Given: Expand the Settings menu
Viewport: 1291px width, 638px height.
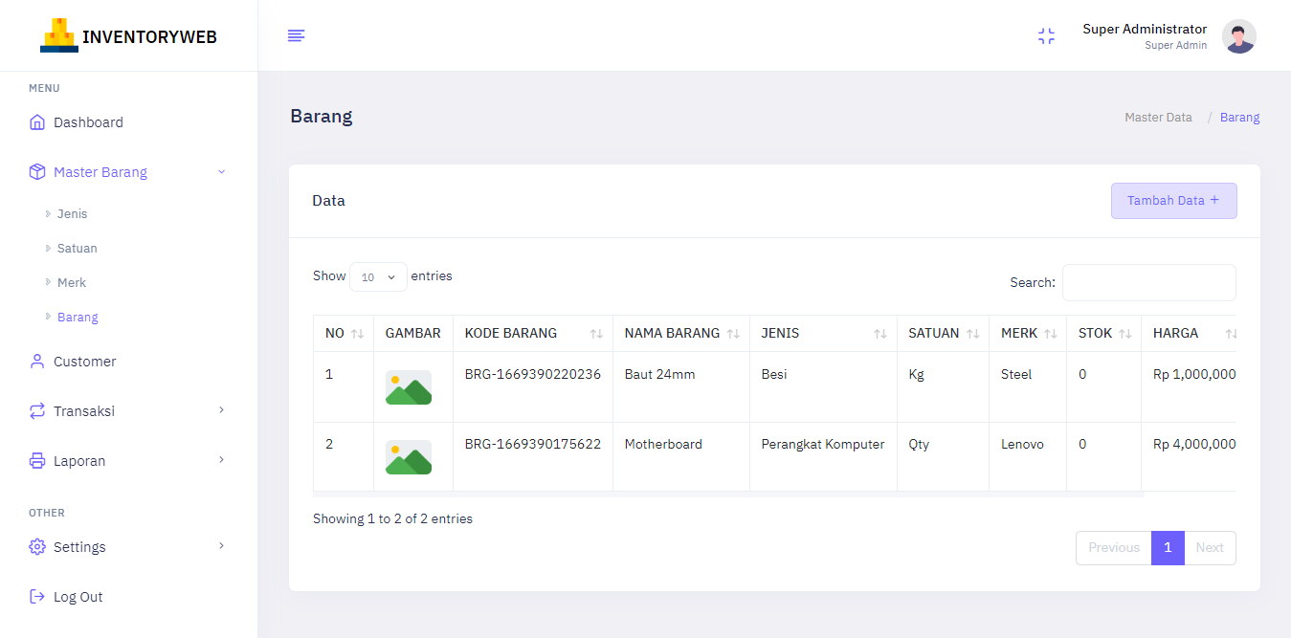Looking at the screenshot, I should (81, 546).
